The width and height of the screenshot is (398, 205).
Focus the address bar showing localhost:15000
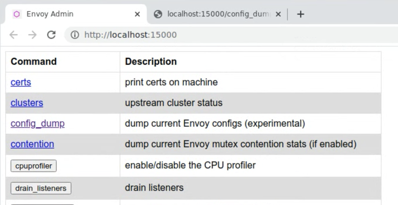[206, 35]
